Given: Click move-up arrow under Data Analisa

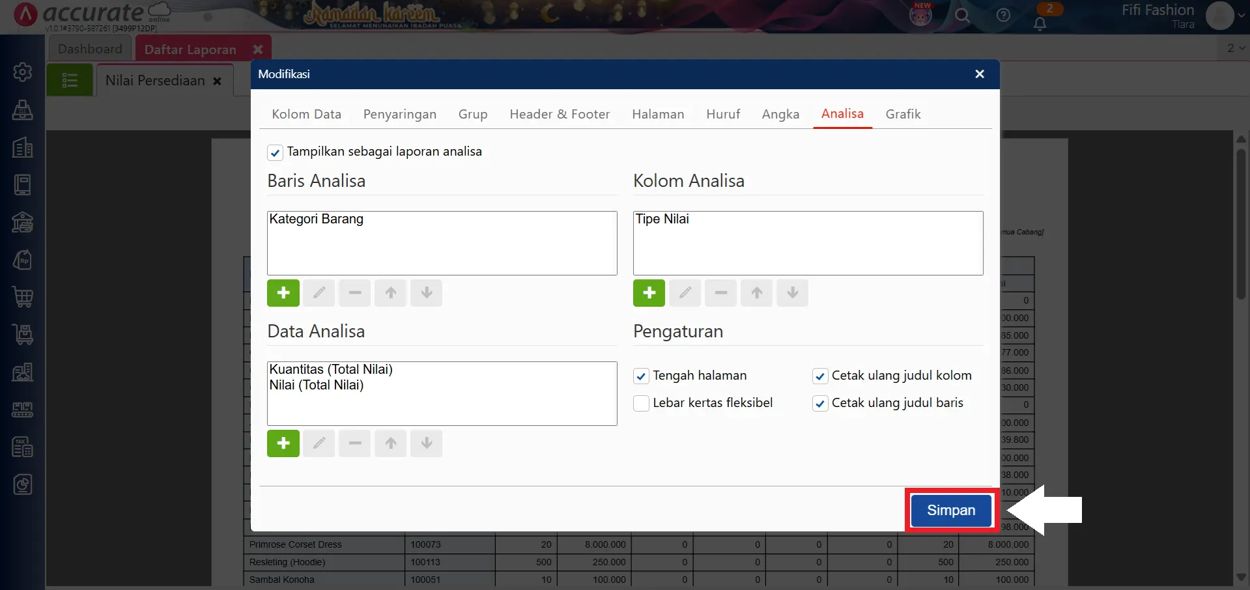Looking at the screenshot, I should [391, 443].
